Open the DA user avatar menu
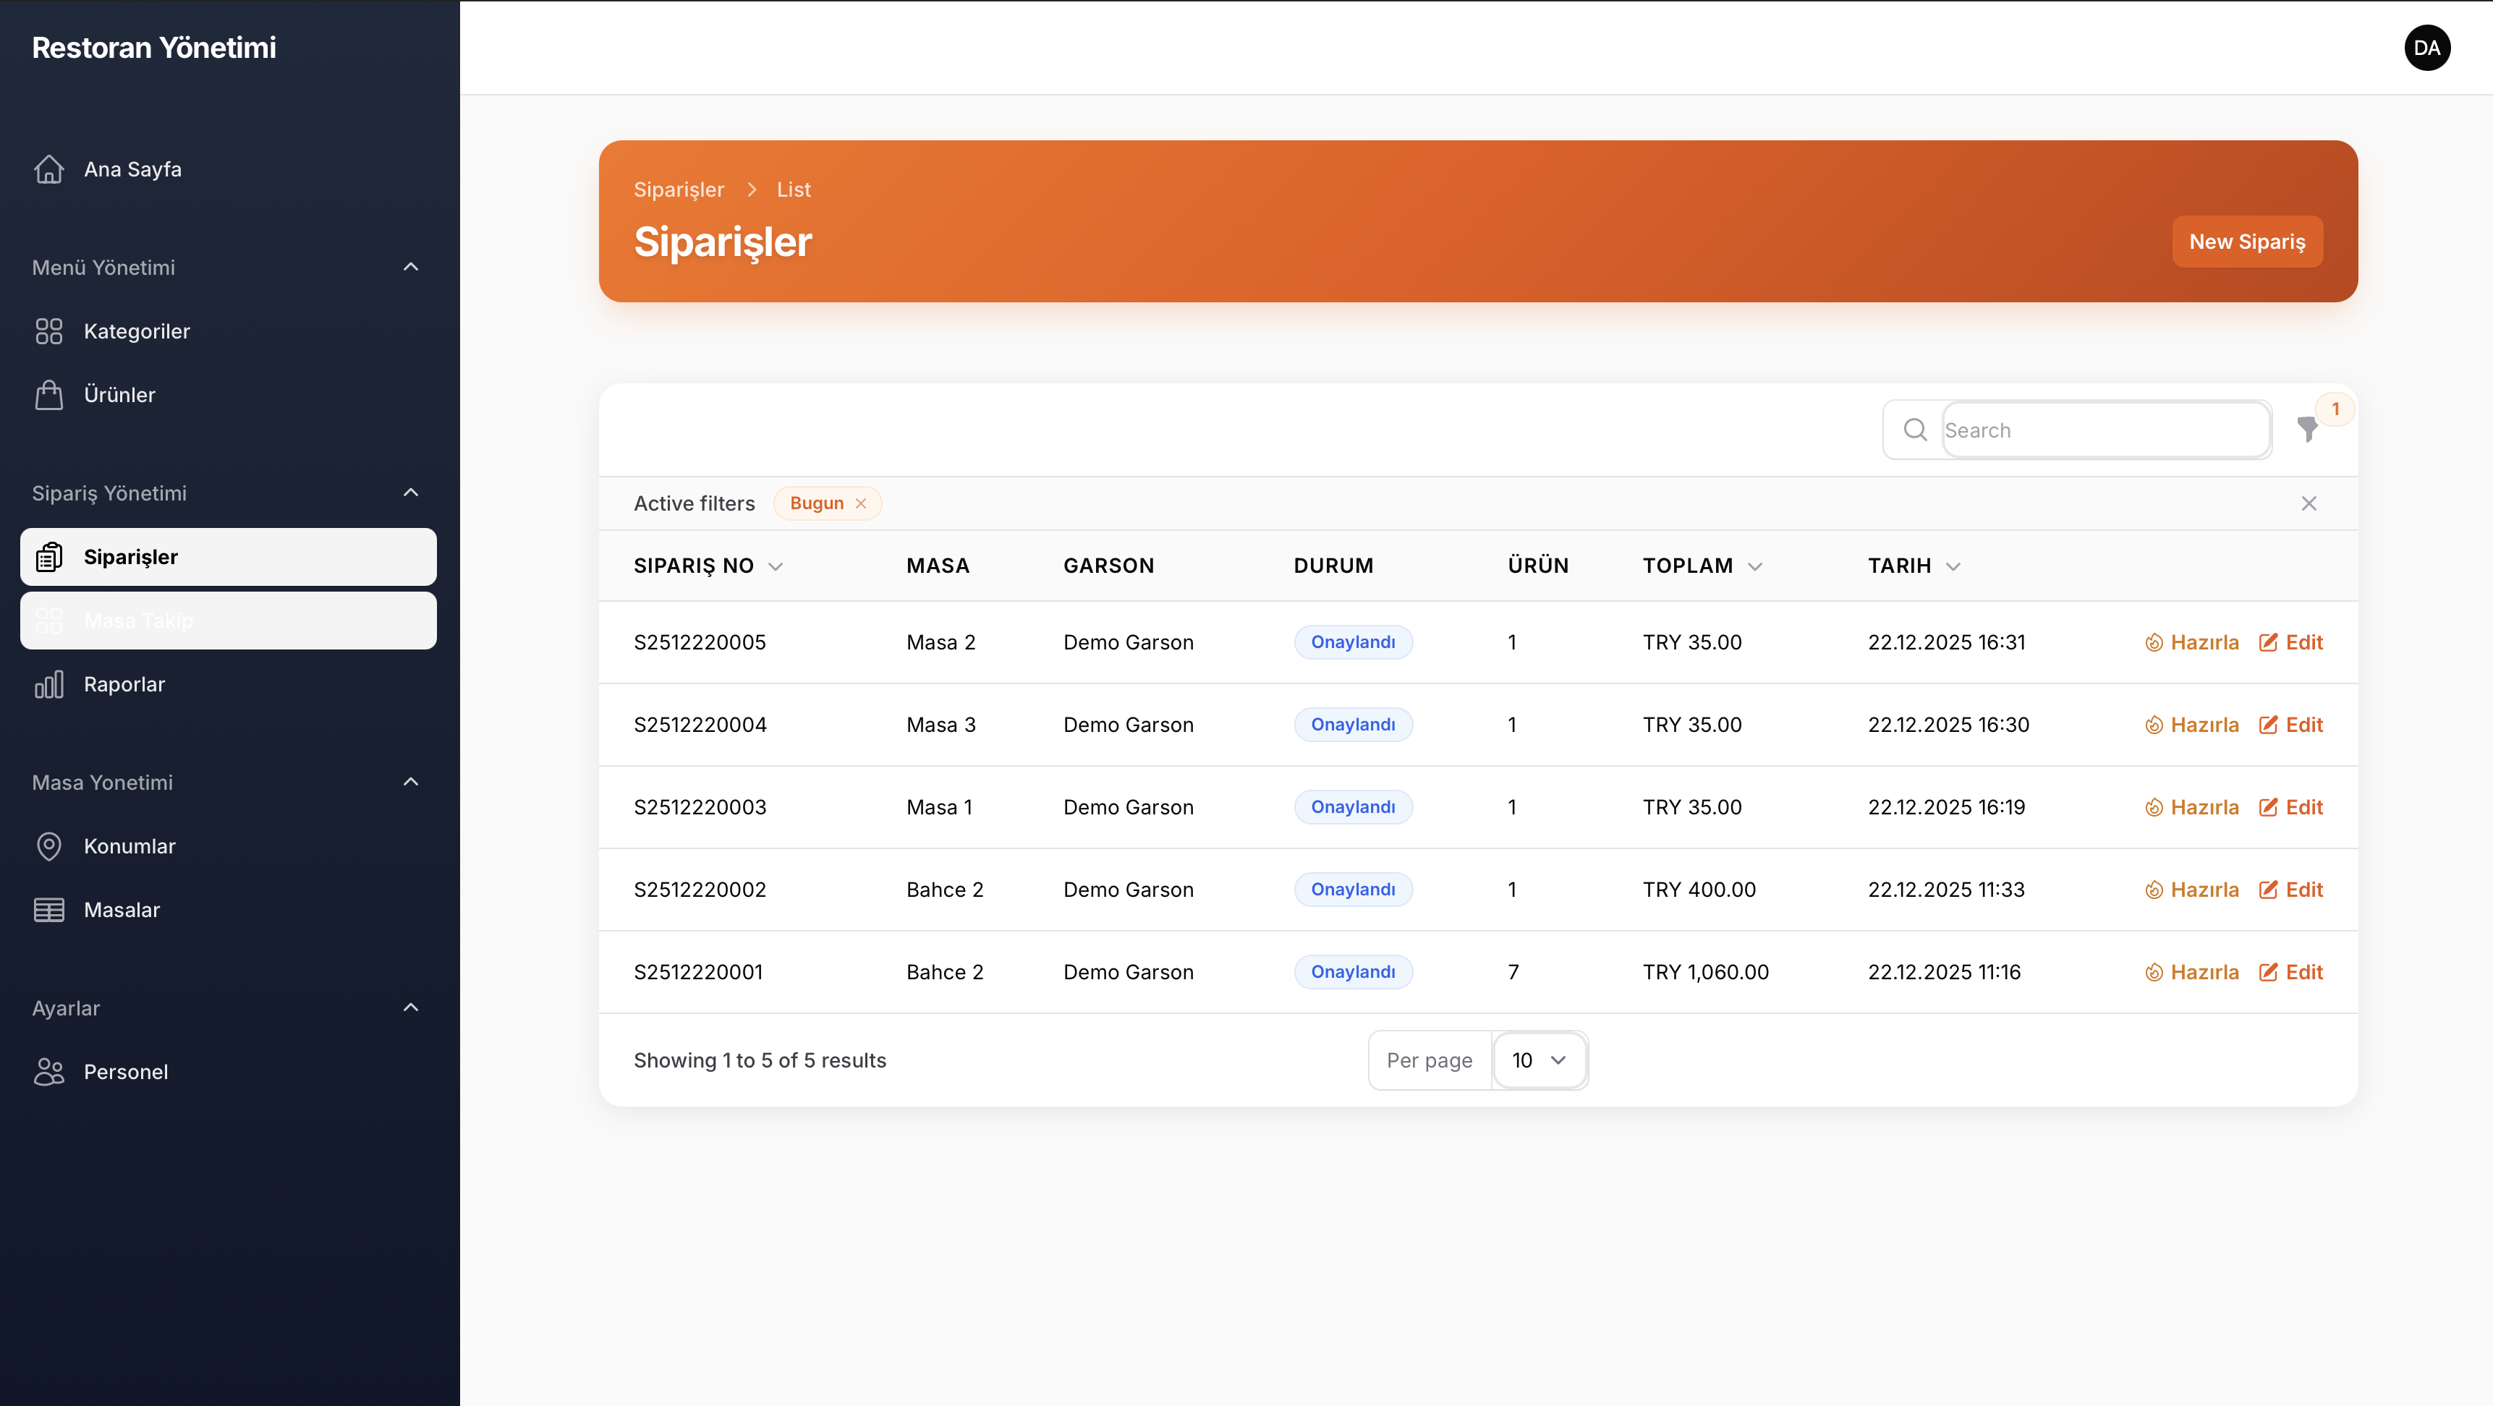Image resolution: width=2493 pixels, height=1406 pixels. pyautogui.click(x=2426, y=48)
